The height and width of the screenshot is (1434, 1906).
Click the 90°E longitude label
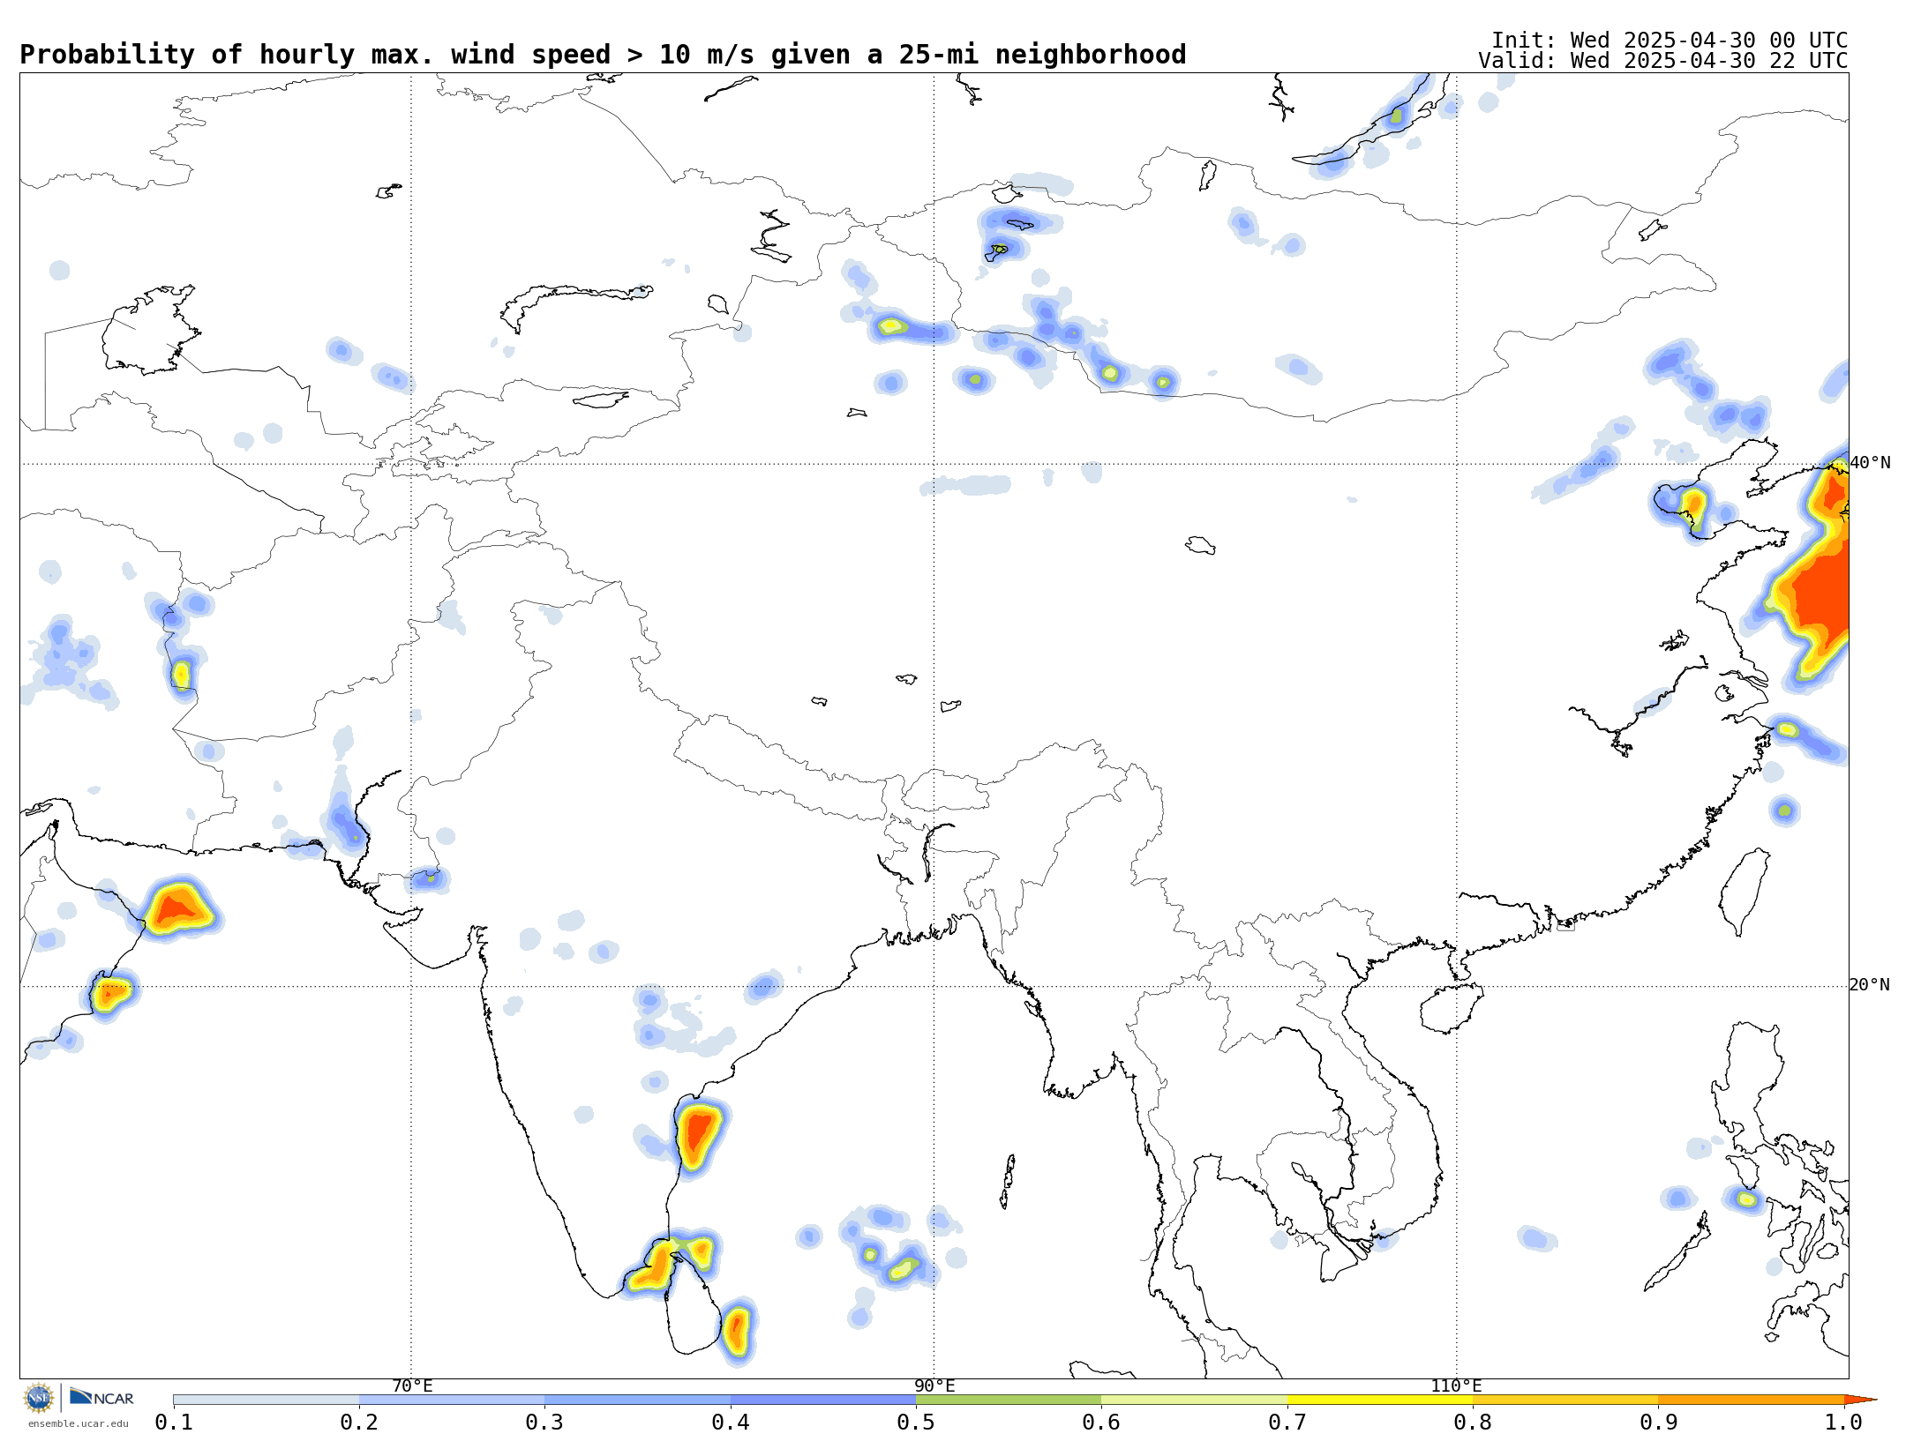pos(934,1386)
